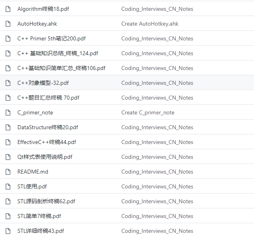Click file icon beside C++对象模型-32.pdf

click(8, 83)
